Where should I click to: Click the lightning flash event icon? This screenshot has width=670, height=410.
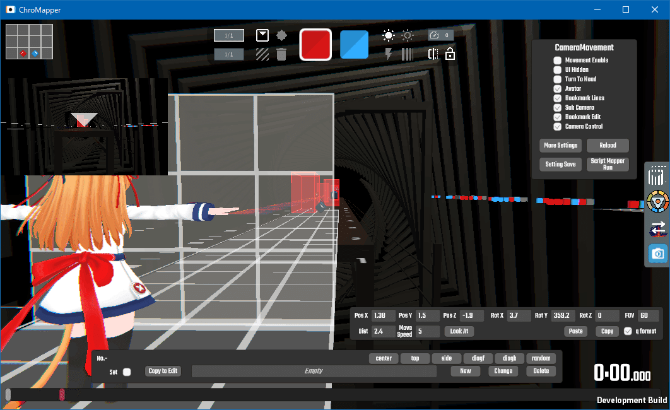click(388, 54)
